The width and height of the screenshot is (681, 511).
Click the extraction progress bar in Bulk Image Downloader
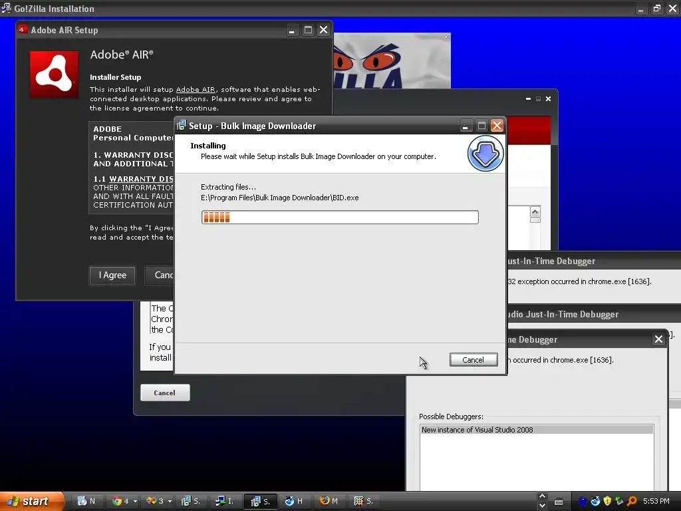340,218
